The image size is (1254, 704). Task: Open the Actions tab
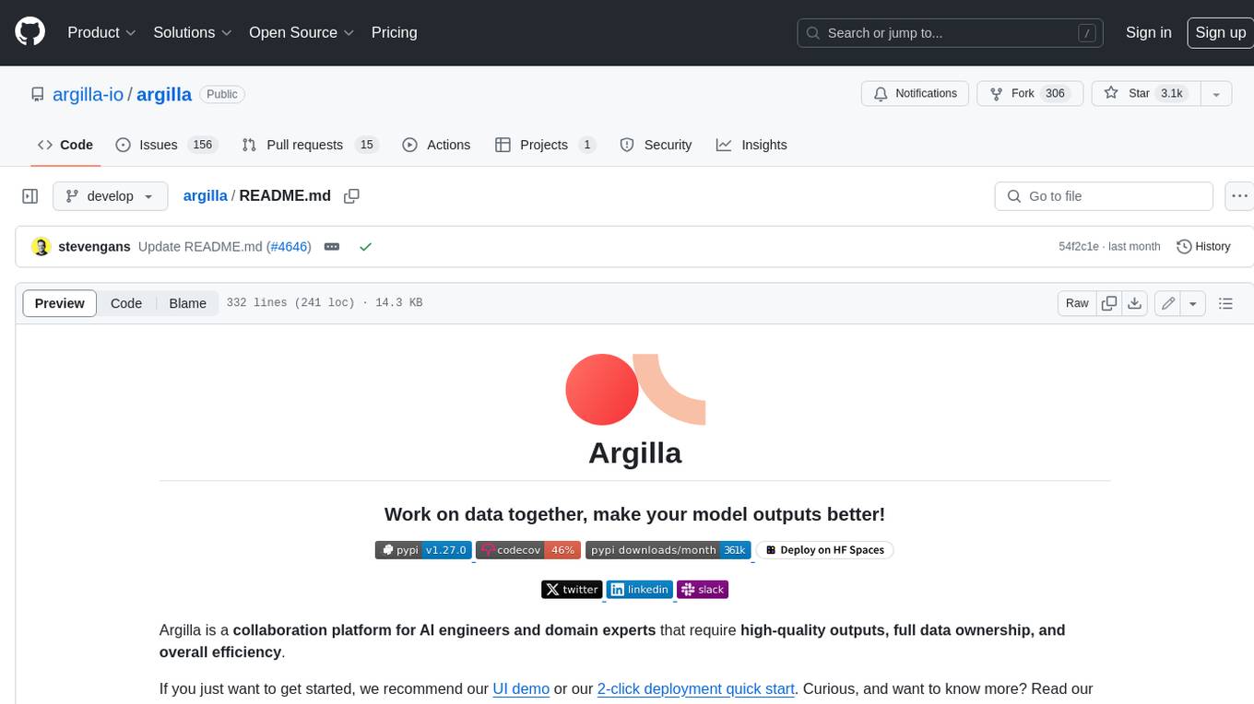coord(436,145)
